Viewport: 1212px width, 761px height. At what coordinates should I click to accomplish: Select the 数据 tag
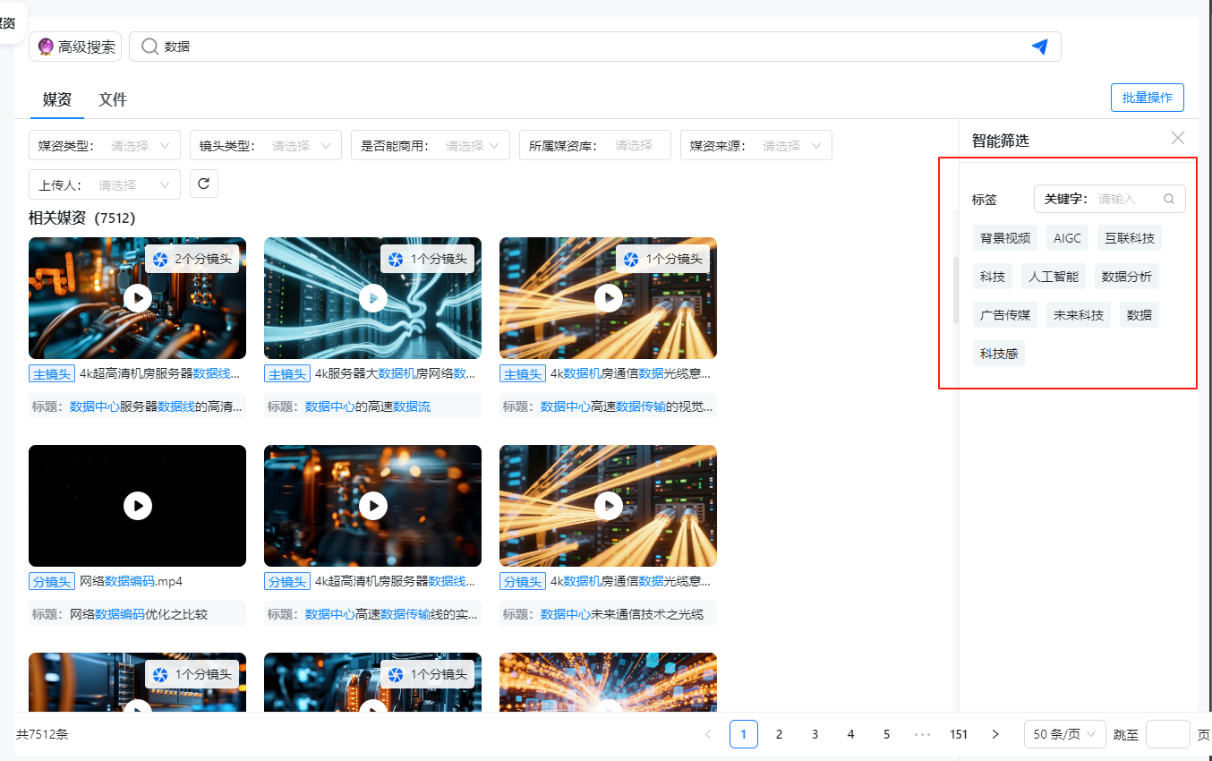coord(1139,315)
